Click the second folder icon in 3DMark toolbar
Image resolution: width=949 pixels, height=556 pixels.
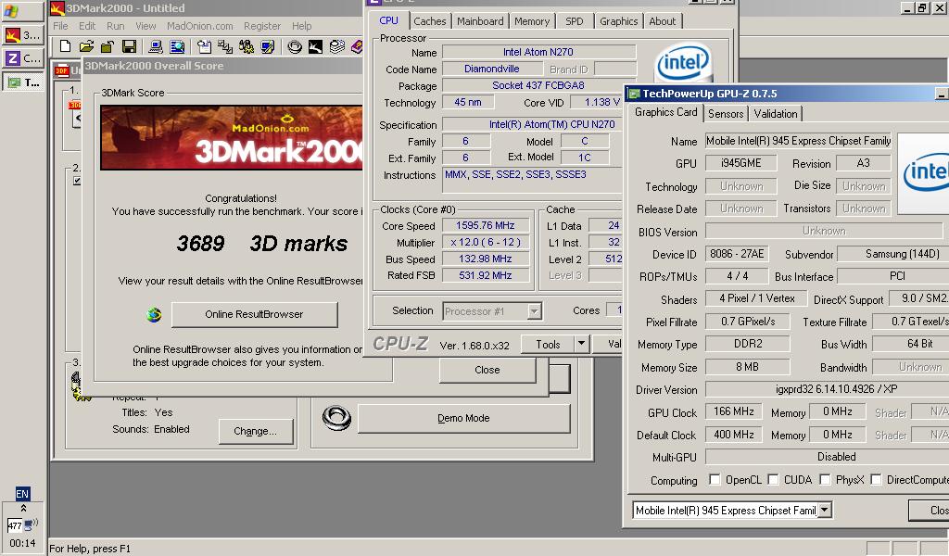pos(108,46)
